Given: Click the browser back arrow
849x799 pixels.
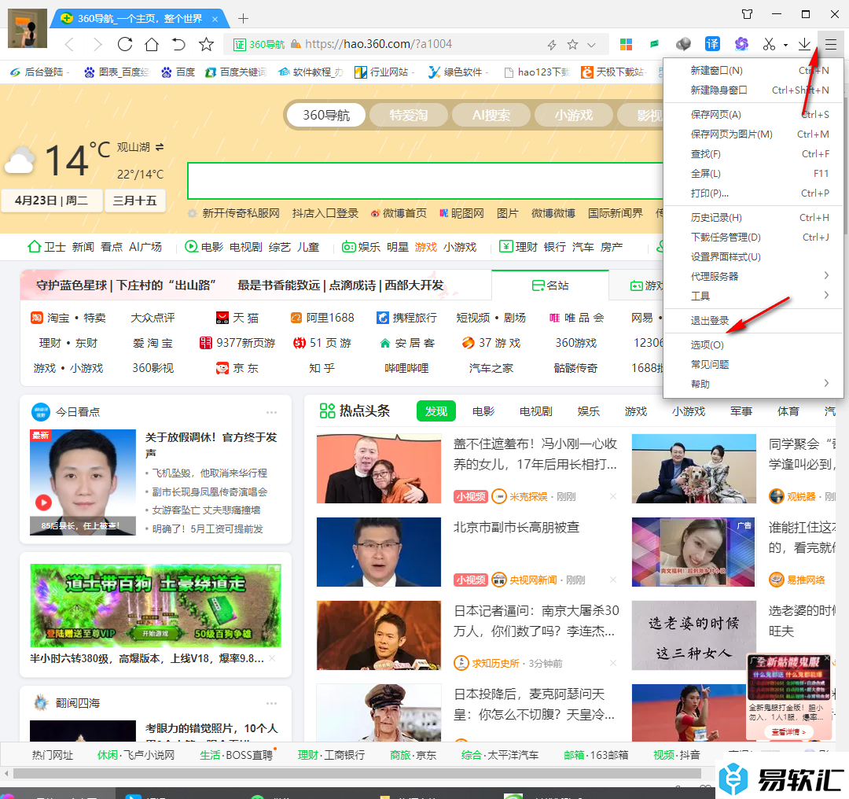Looking at the screenshot, I should pyautogui.click(x=69, y=44).
